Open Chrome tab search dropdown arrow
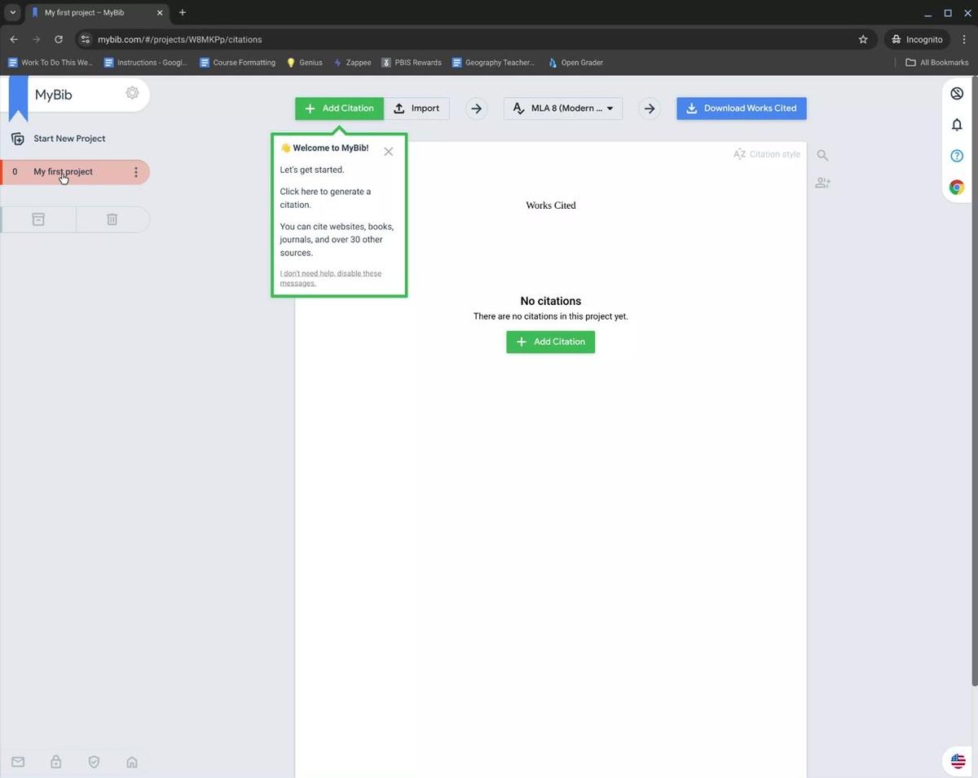Viewport: 978px width, 778px height. pyautogui.click(x=13, y=13)
